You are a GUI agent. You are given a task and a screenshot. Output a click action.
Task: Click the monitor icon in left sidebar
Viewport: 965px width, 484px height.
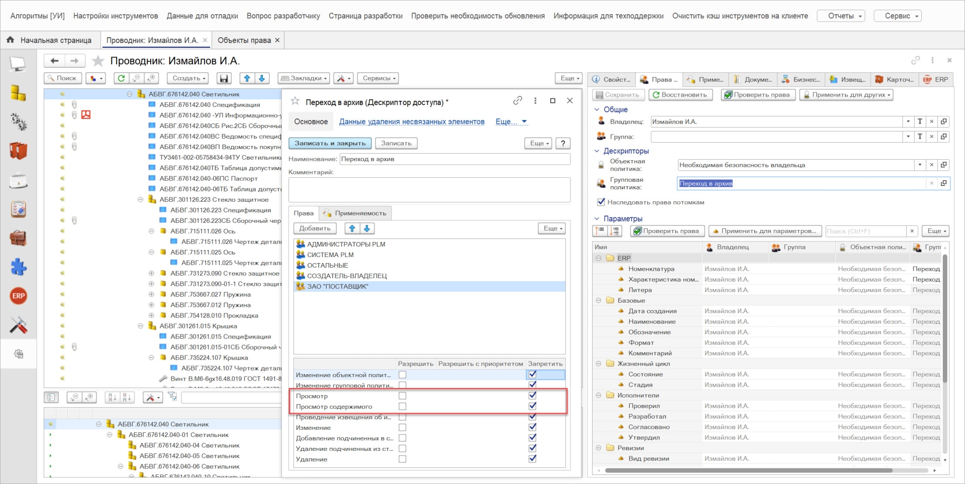(x=18, y=64)
